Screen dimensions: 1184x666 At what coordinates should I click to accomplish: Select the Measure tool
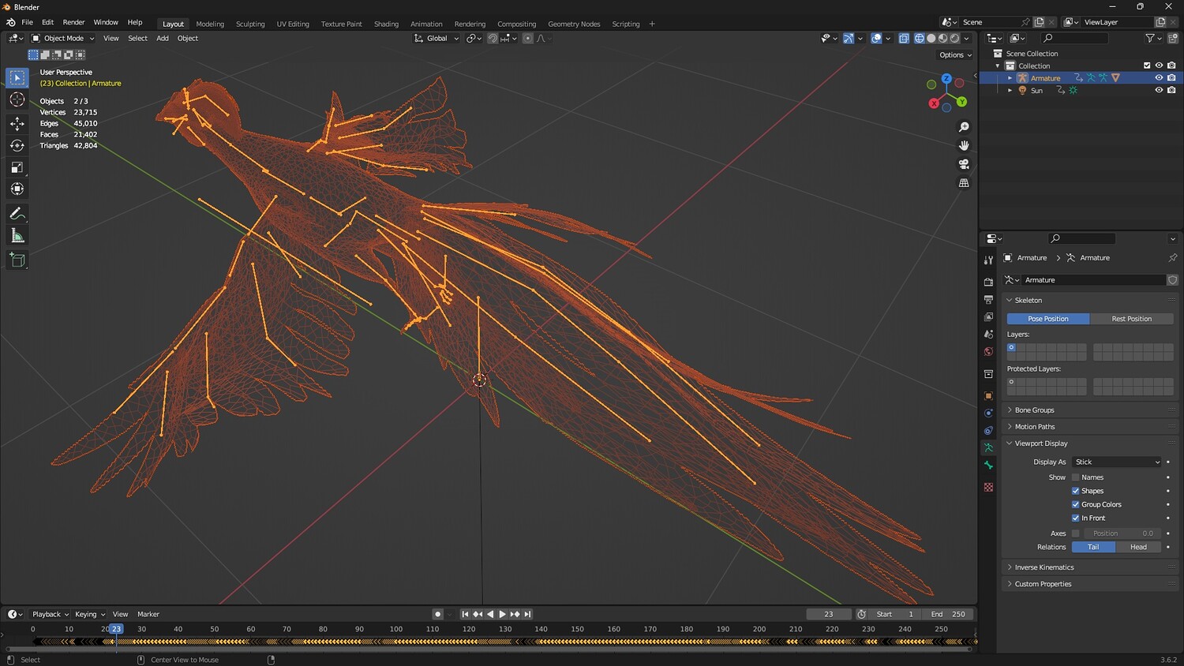click(17, 236)
